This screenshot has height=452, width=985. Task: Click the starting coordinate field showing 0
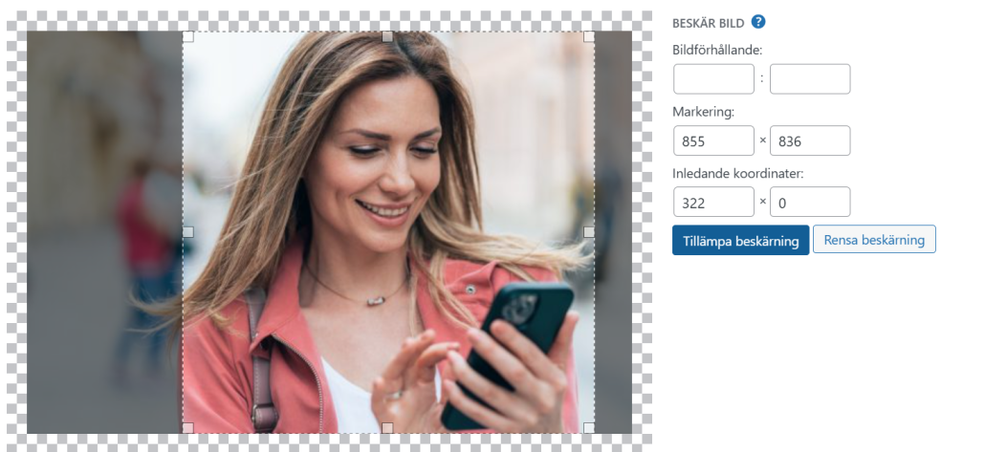click(x=810, y=202)
